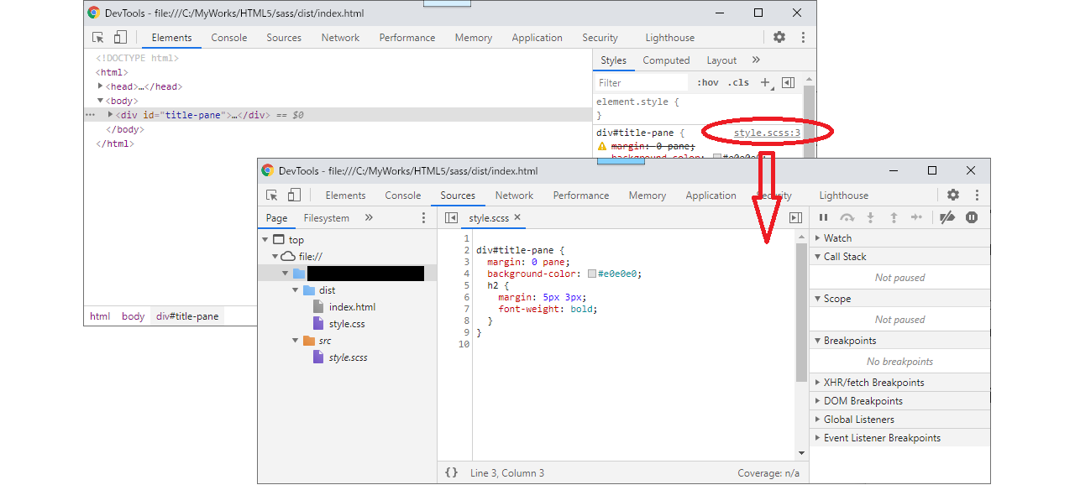
Task: Click the pretty print braces icon
Action: (451, 472)
